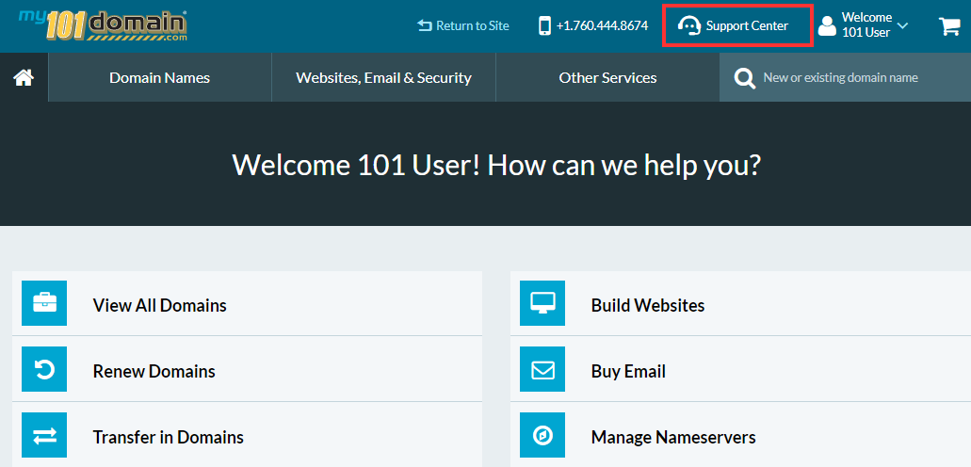Screen dimensions: 971x467
Task: Click into the domain name search field
Action: (852, 78)
